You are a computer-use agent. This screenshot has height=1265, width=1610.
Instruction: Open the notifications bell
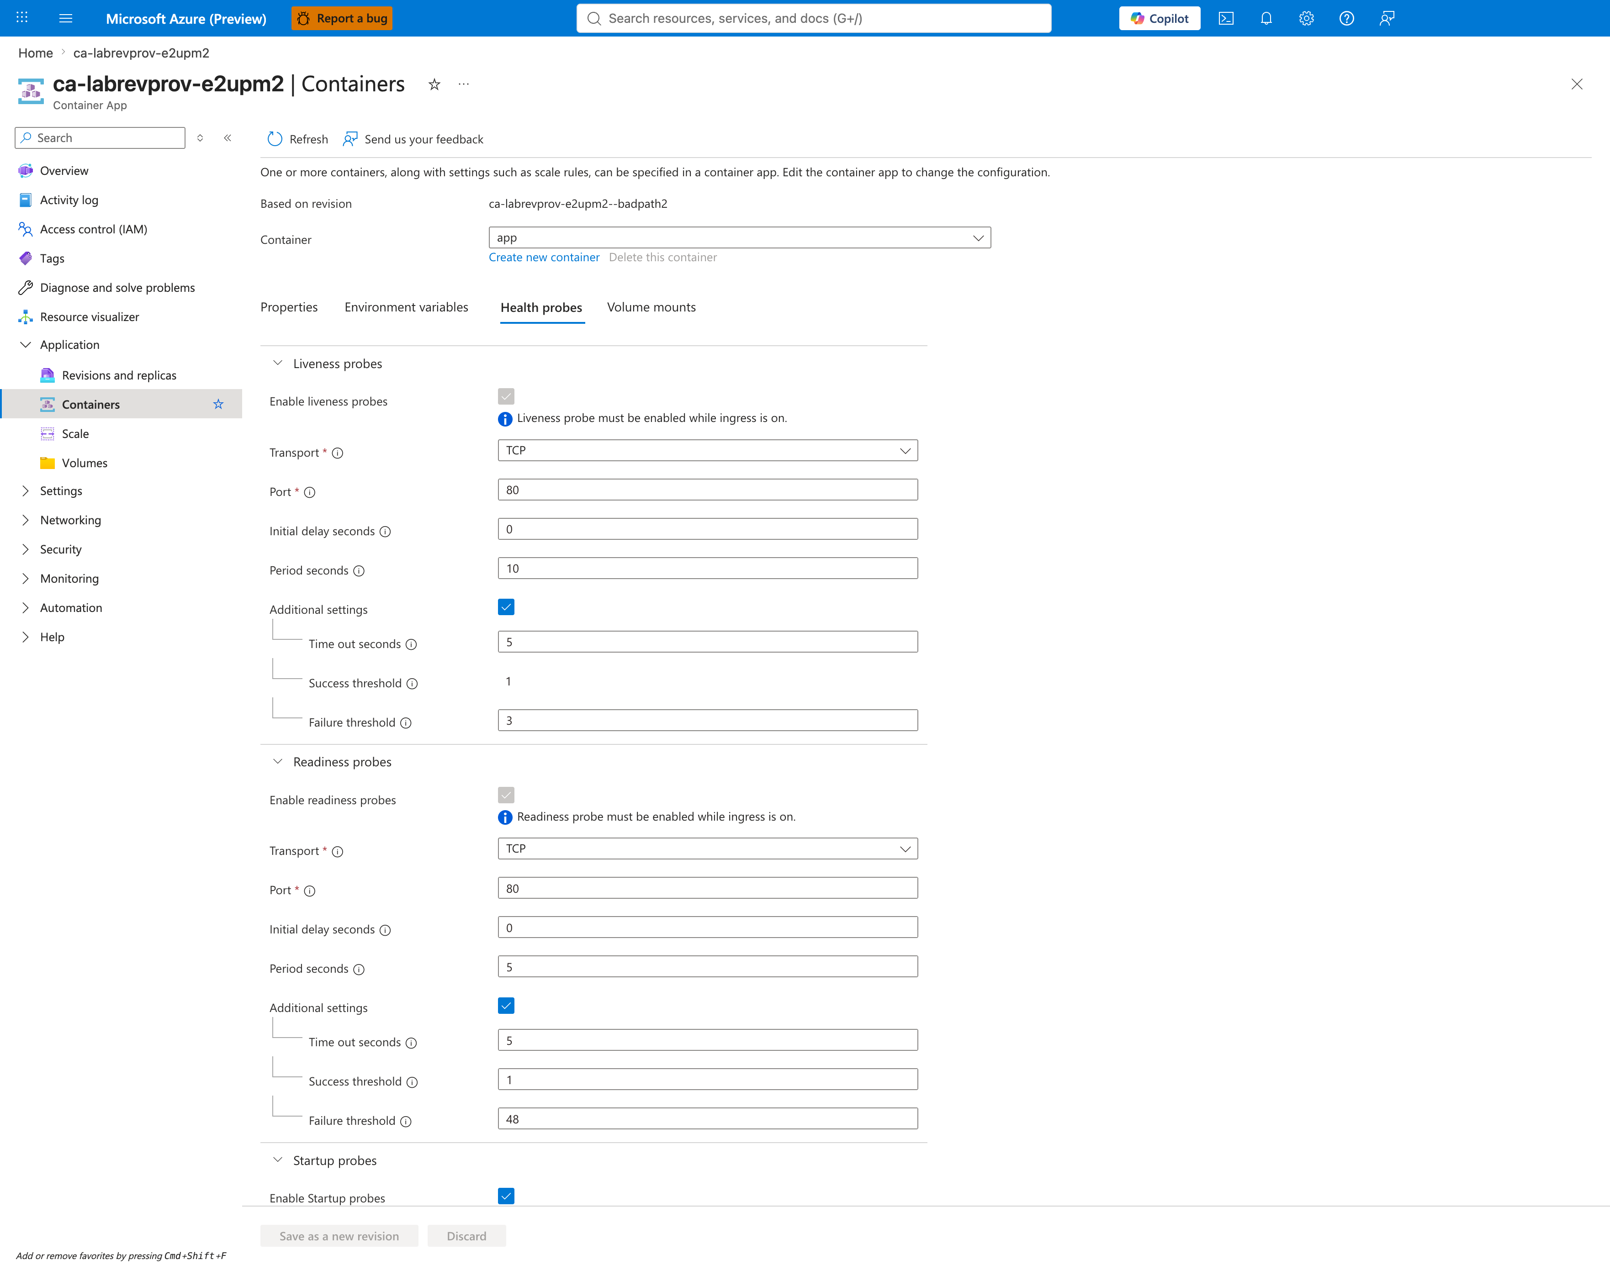point(1266,19)
